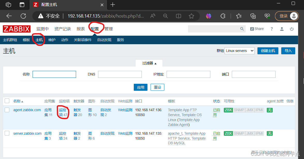Click the 登录 sign-in button
Screen dimensions: 304x159
point(284,16)
